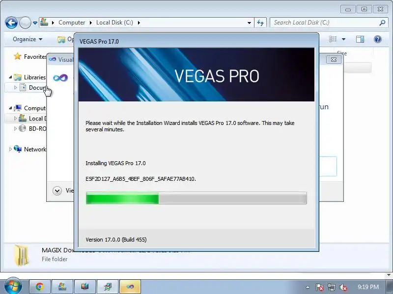Open the clock showing 9:19 PM
393x294 pixels.
[x=368, y=287]
